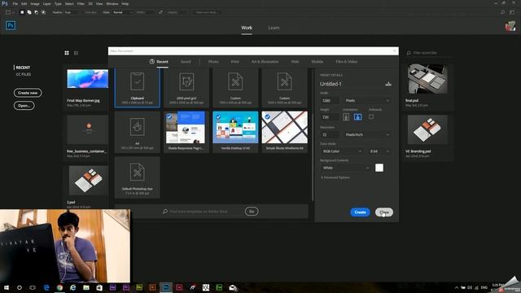The height and width of the screenshot is (293, 521).
Task: Click the Windows Start button
Action: (x=6, y=287)
